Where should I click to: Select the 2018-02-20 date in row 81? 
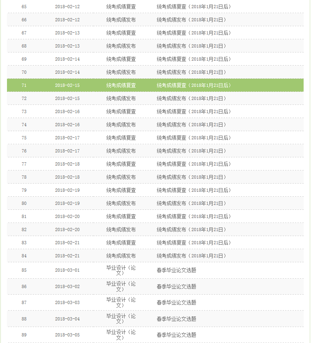[x=67, y=216]
